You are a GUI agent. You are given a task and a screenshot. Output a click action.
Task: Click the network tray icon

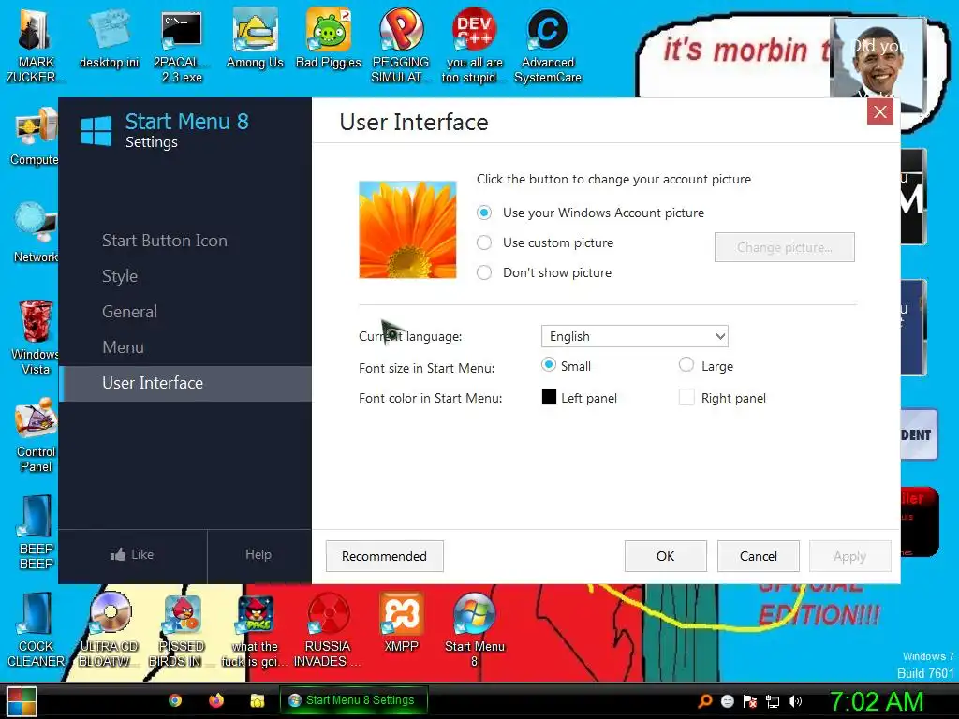pos(773,701)
